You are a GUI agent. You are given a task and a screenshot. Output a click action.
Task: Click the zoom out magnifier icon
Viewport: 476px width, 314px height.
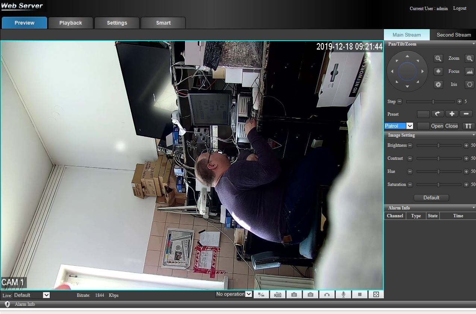[x=438, y=59]
